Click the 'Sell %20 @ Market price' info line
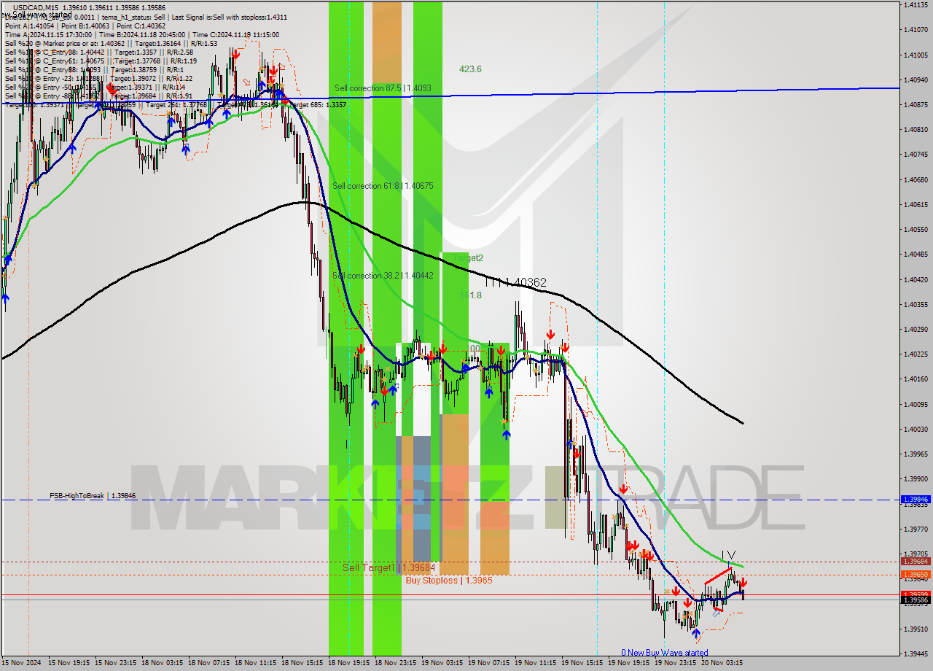The height and width of the screenshot is (671, 933). click(x=111, y=43)
